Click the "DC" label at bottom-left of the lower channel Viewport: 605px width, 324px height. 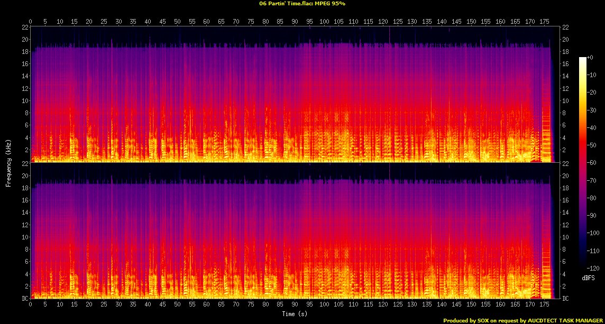pyautogui.click(x=24, y=299)
